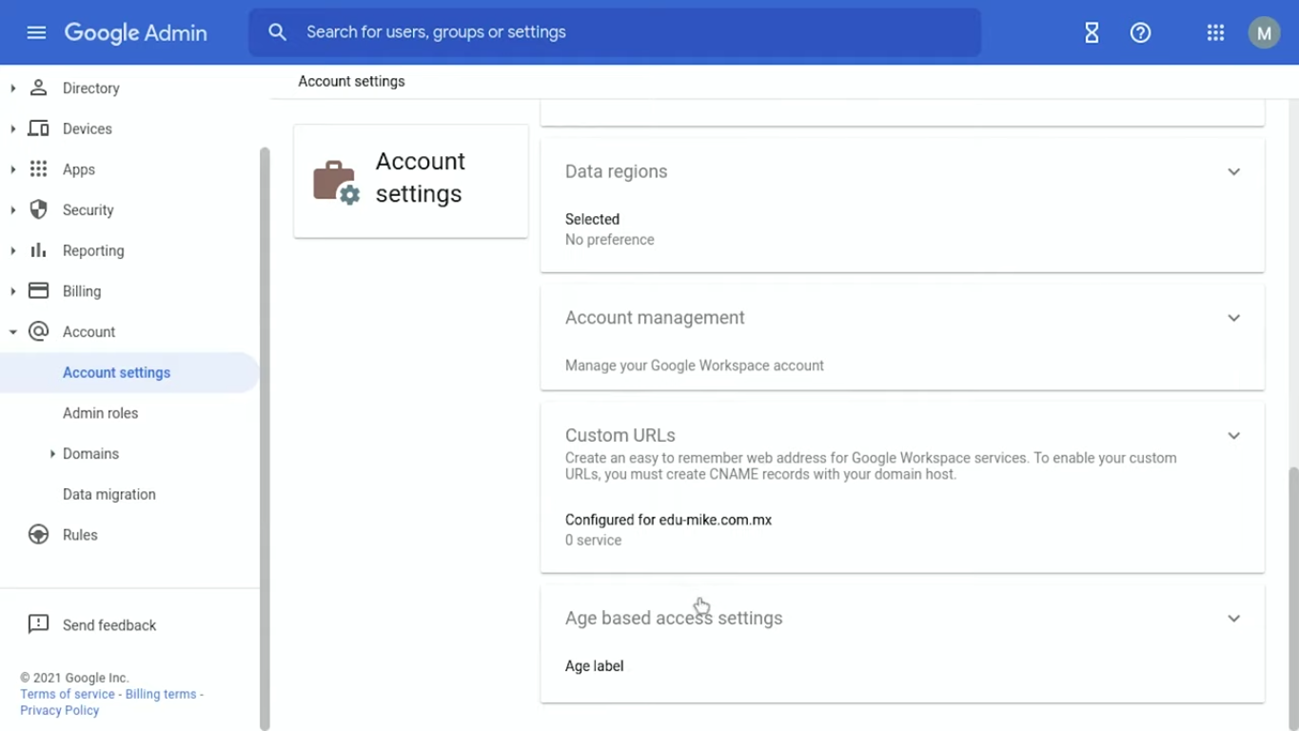Screen dimensions: 1299x731
Task: Expand the Billing tree arrow
Action: (x=12, y=291)
